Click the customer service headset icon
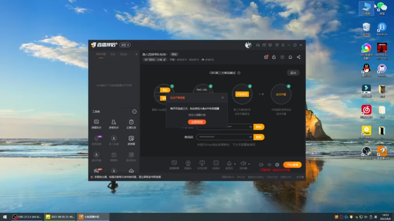394x221 pixels. pyautogui.click(x=258, y=45)
